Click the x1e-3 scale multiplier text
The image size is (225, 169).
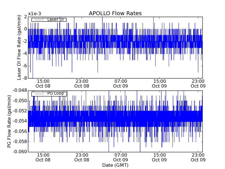pos(35,14)
